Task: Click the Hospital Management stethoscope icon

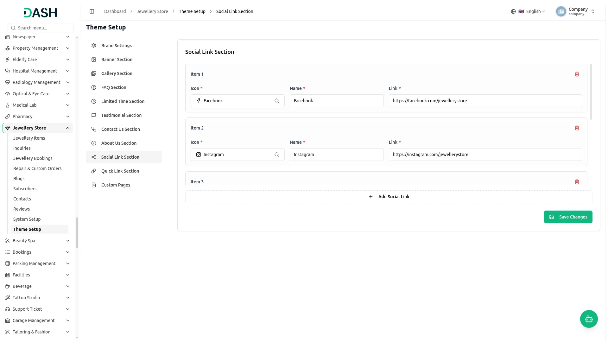Action: pyautogui.click(x=8, y=71)
